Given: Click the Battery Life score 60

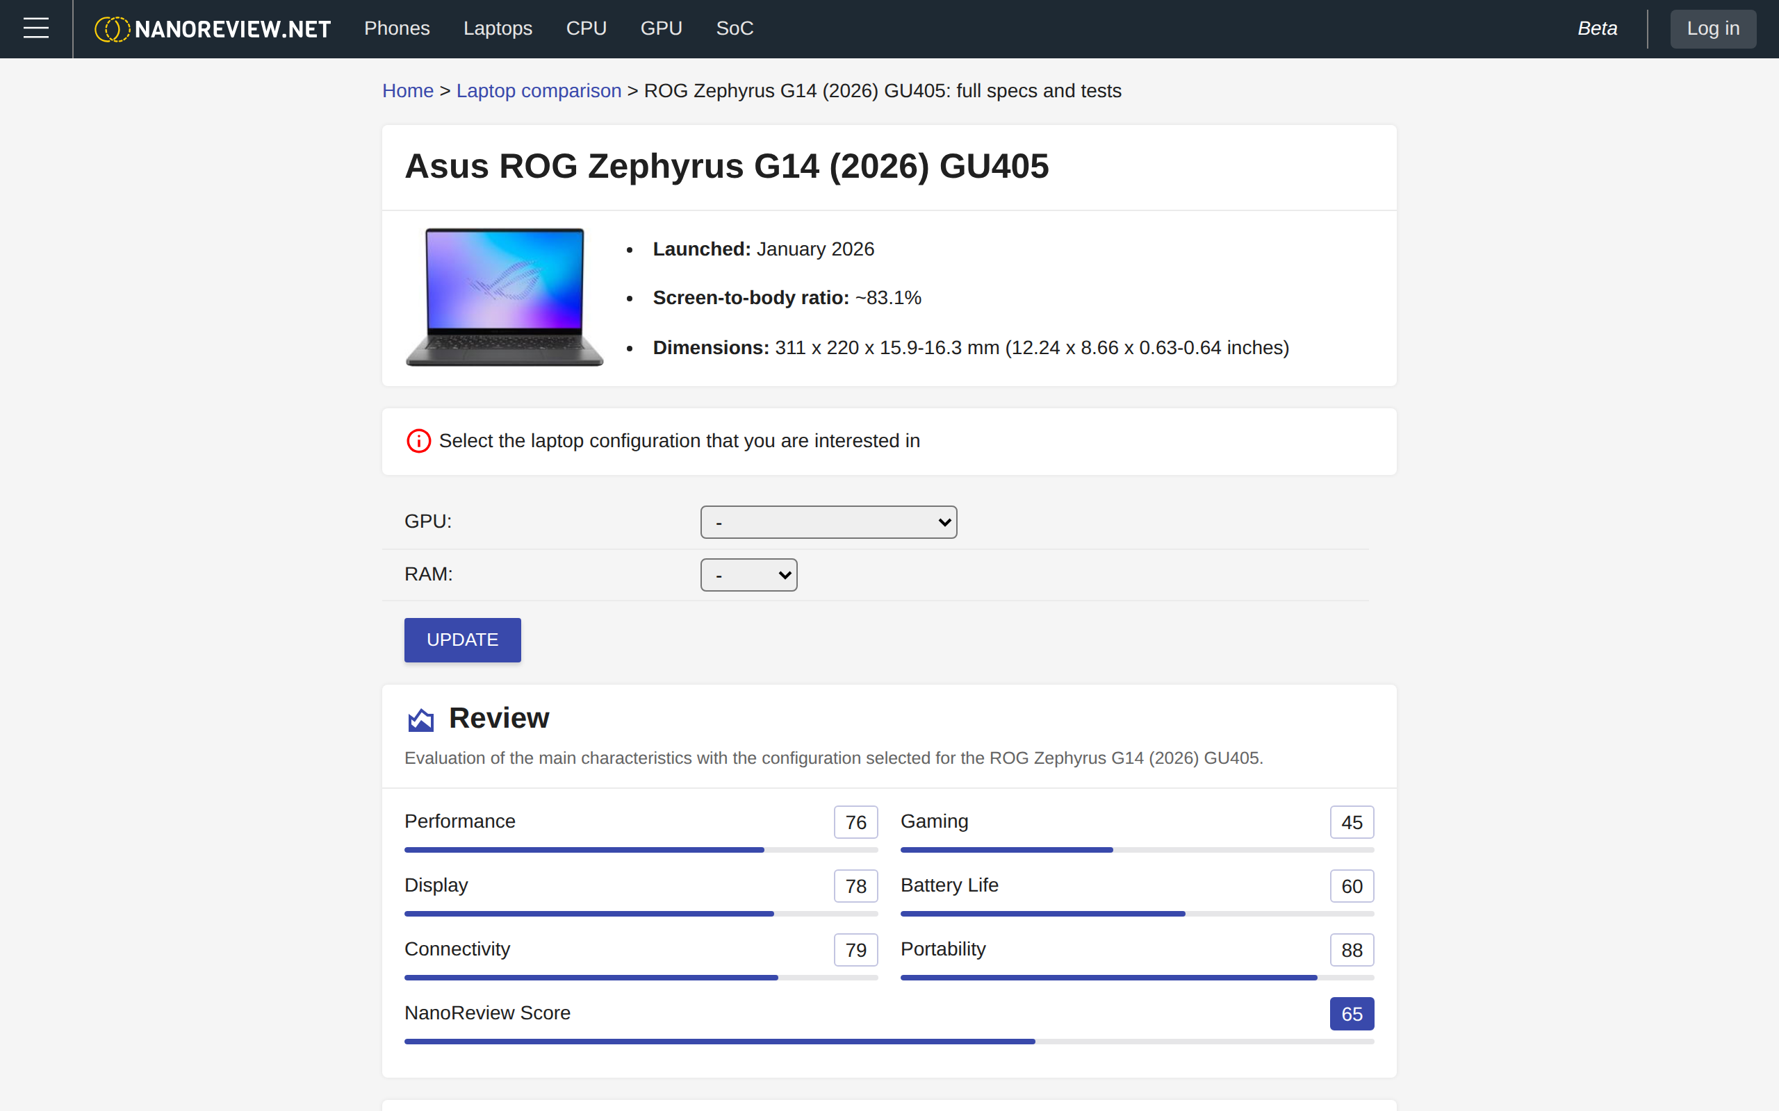Looking at the screenshot, I should coord(1352,886).
